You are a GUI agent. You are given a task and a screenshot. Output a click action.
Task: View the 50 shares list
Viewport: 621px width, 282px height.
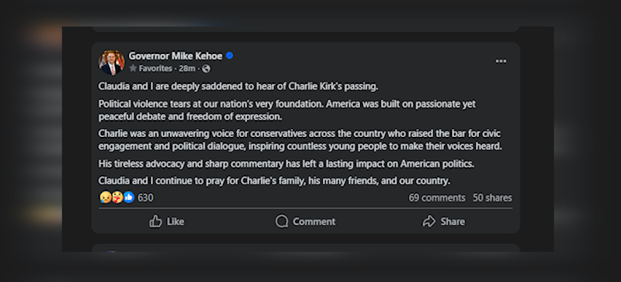(492, 197)
